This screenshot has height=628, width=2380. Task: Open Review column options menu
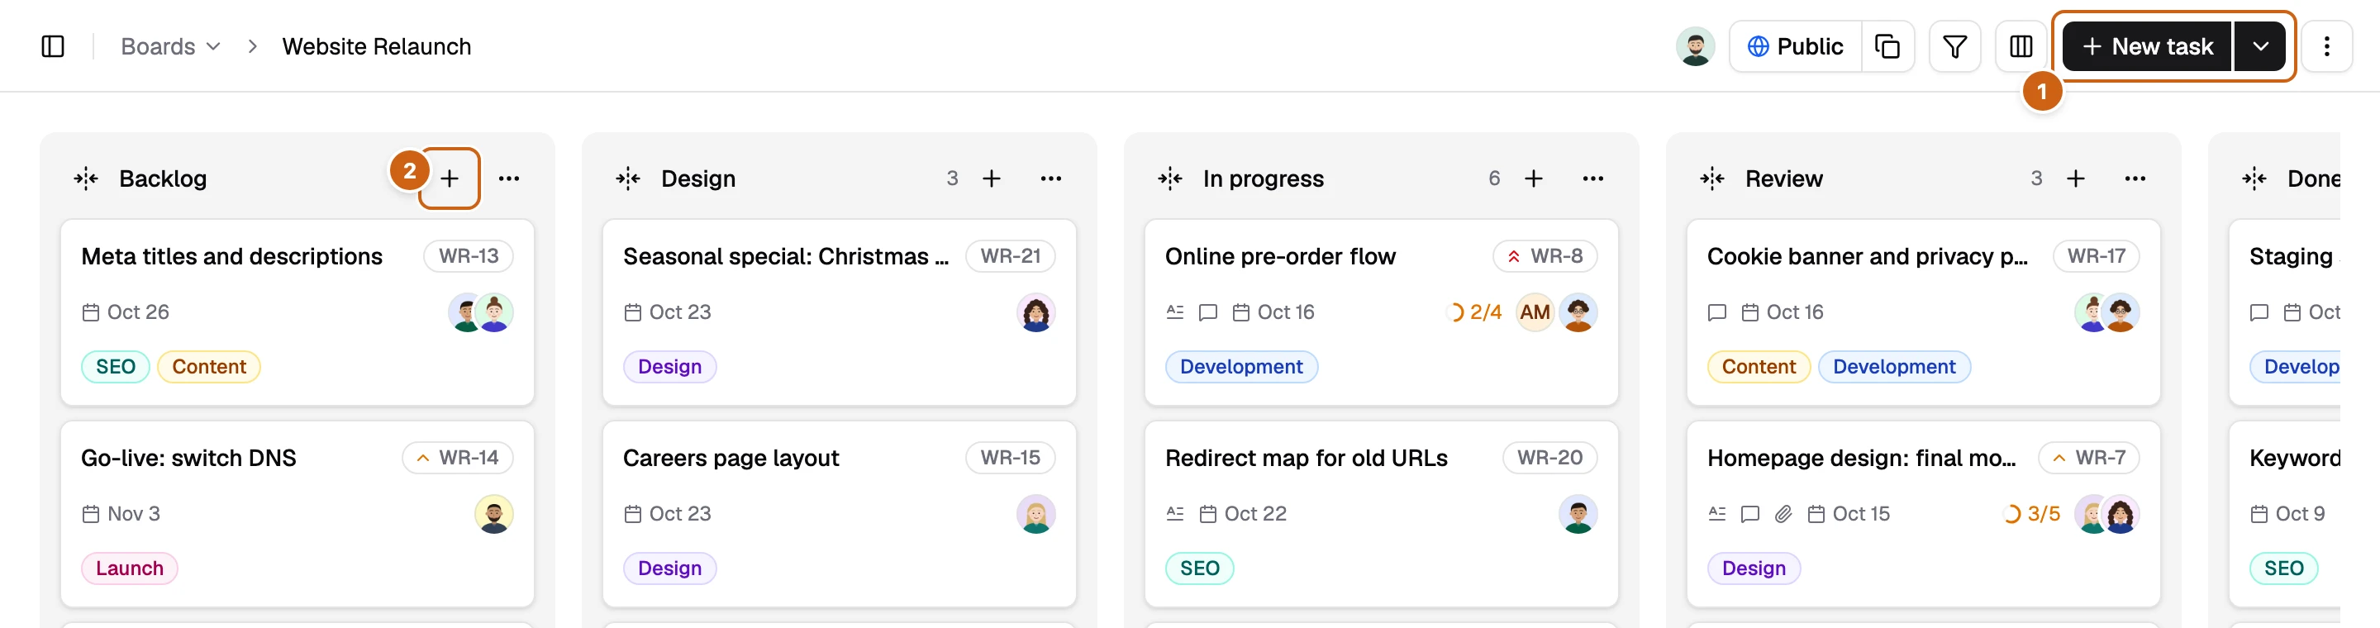[x=2135, y=178]
